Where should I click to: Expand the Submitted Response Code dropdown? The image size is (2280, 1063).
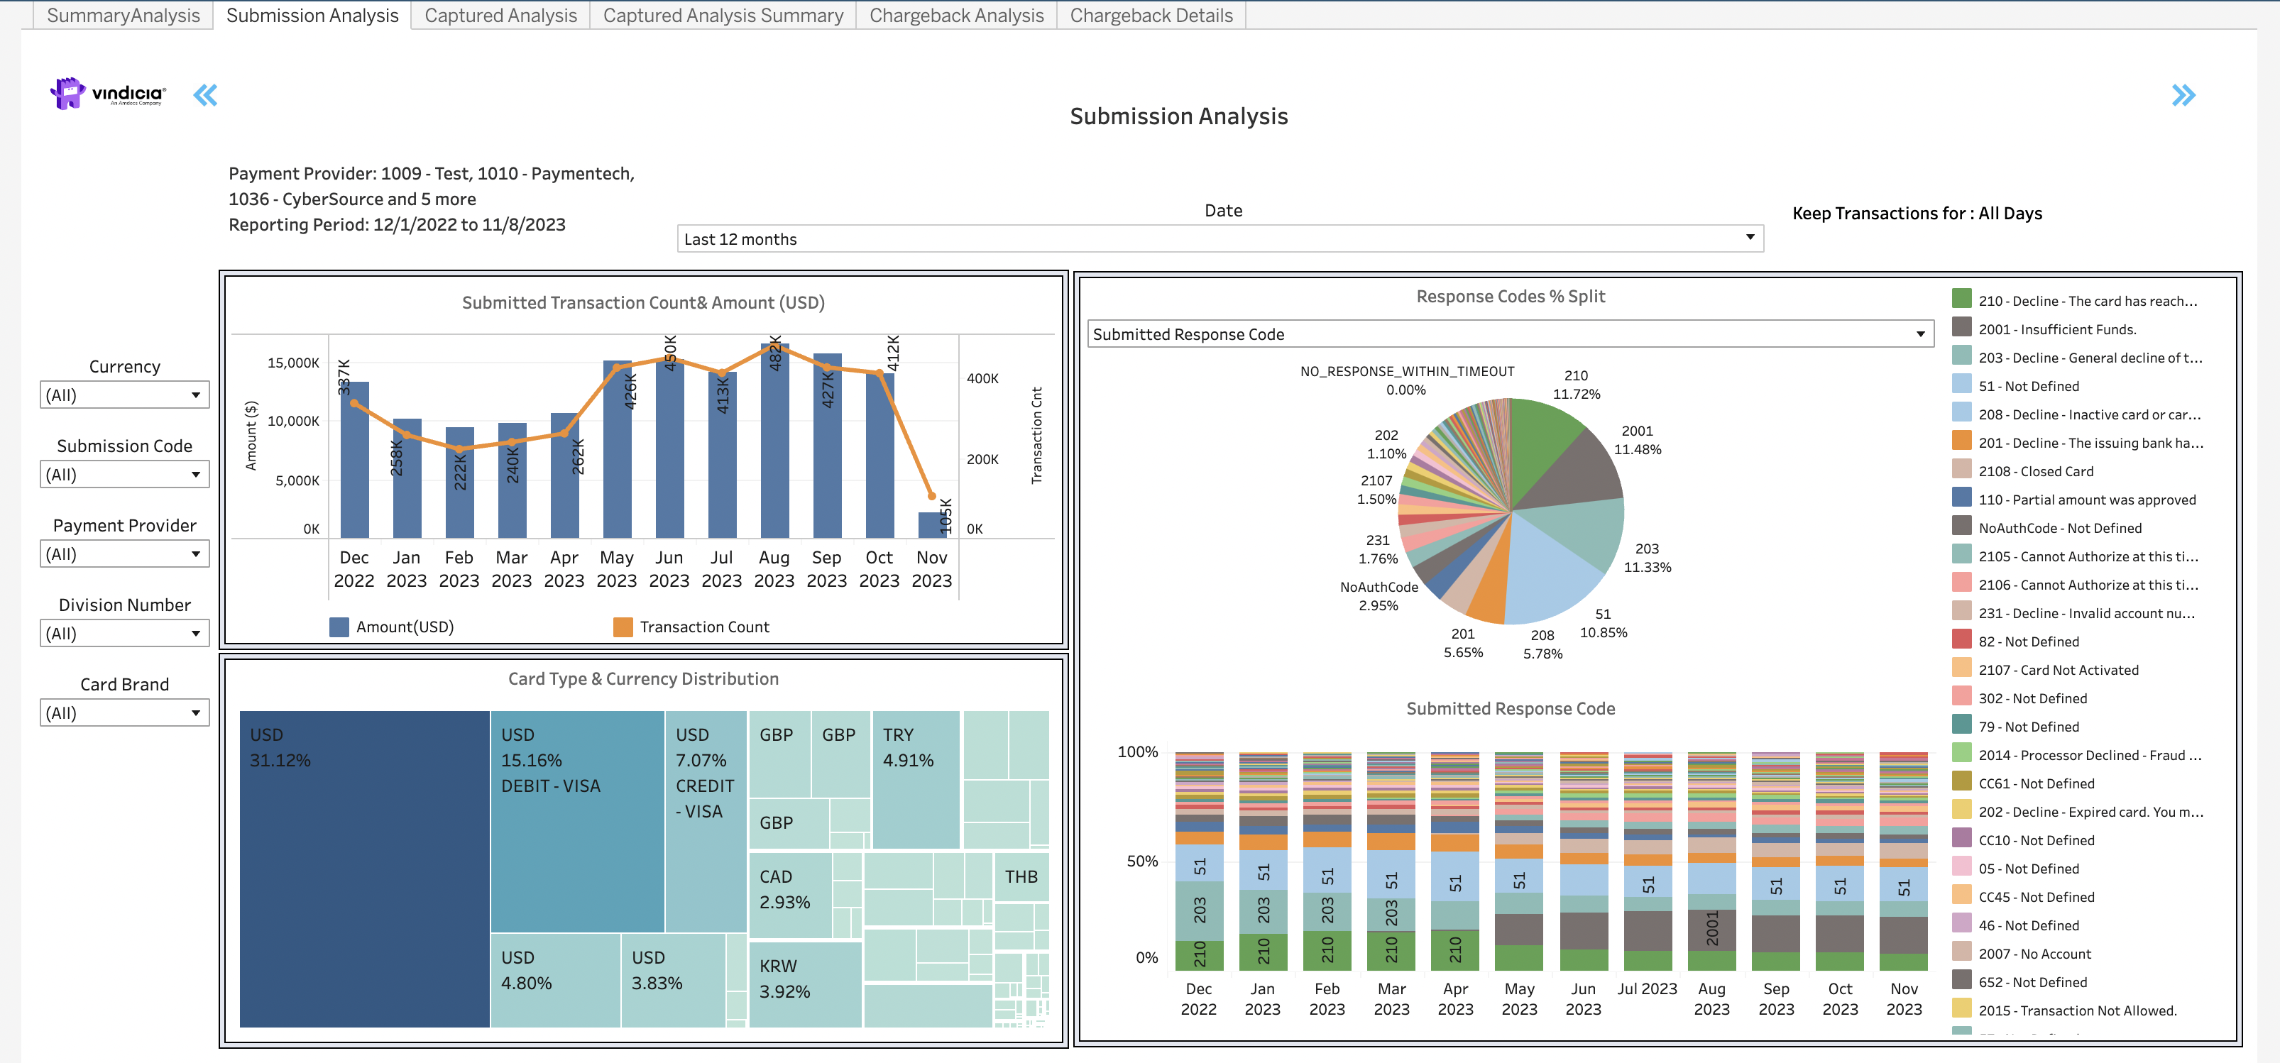coord(1509,334)
